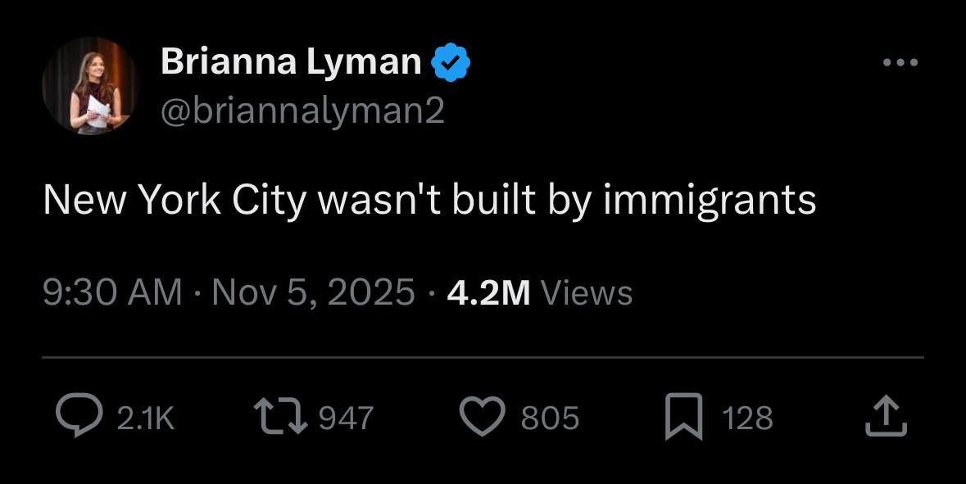
Task: Toggle the bookmark icon for this tweet
Action: pos(686,417)
